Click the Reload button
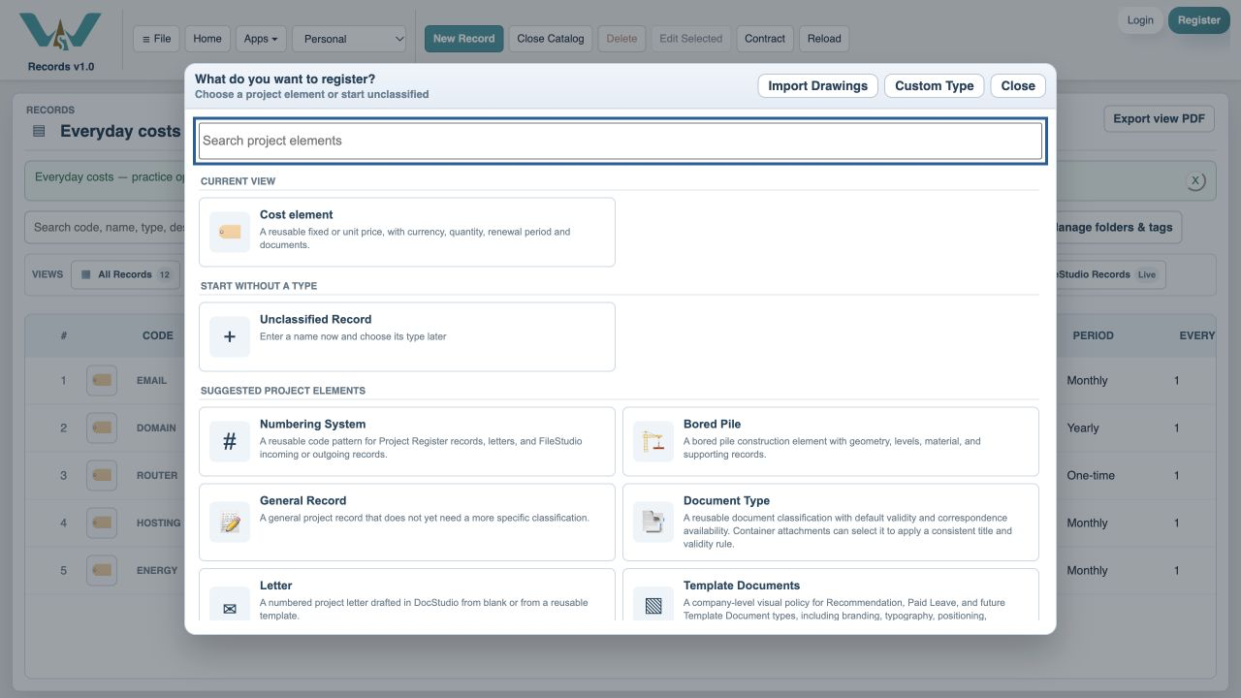1241x698 pixels. [x=824, y=39]
